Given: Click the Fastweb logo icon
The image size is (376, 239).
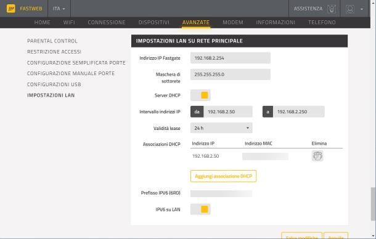Looking at the screenshot, I should 10,9.
